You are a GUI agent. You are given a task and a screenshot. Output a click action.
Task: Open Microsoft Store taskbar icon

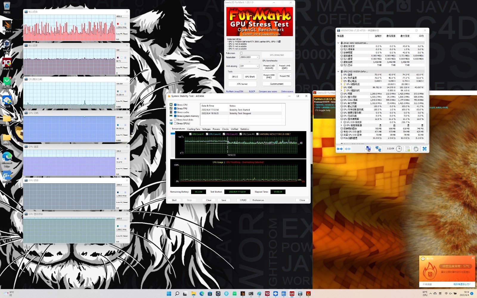(x=210, y=294)
